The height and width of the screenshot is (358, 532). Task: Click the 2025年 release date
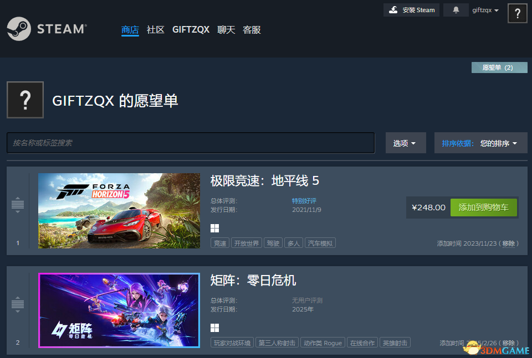[303, 309]
